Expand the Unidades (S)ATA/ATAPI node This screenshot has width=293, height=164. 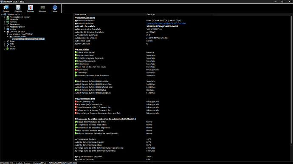(8, 34)
